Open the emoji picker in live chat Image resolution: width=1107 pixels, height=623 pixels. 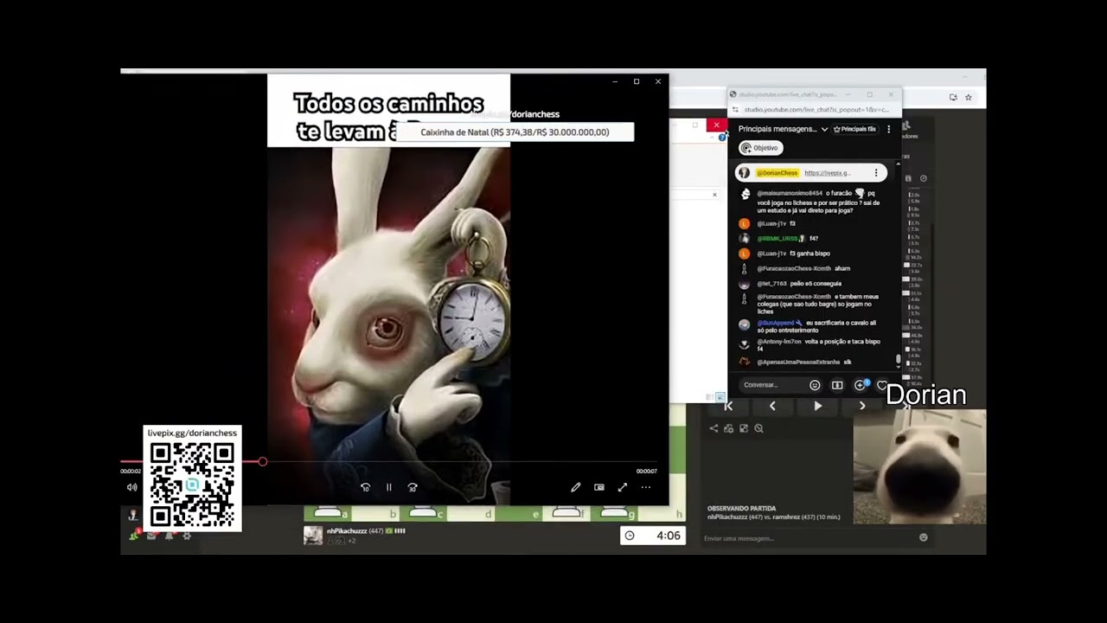tap(815, 385)
